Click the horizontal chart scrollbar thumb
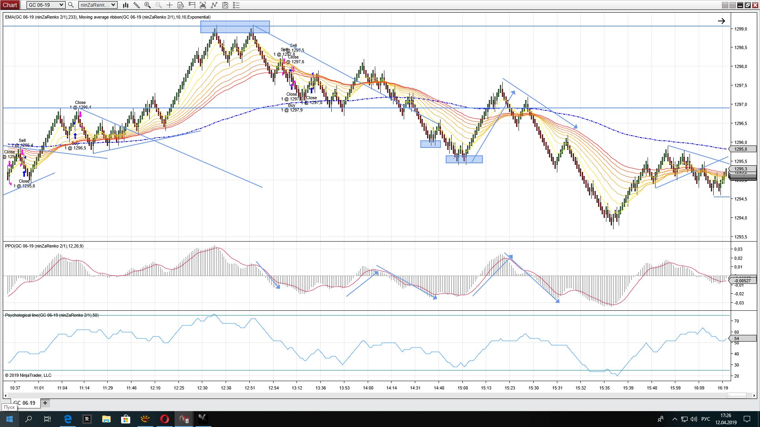This screenshot has height=427, width=760. (736, 395)
